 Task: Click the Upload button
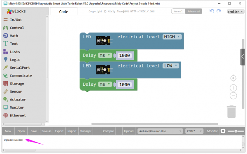(129, 131)
